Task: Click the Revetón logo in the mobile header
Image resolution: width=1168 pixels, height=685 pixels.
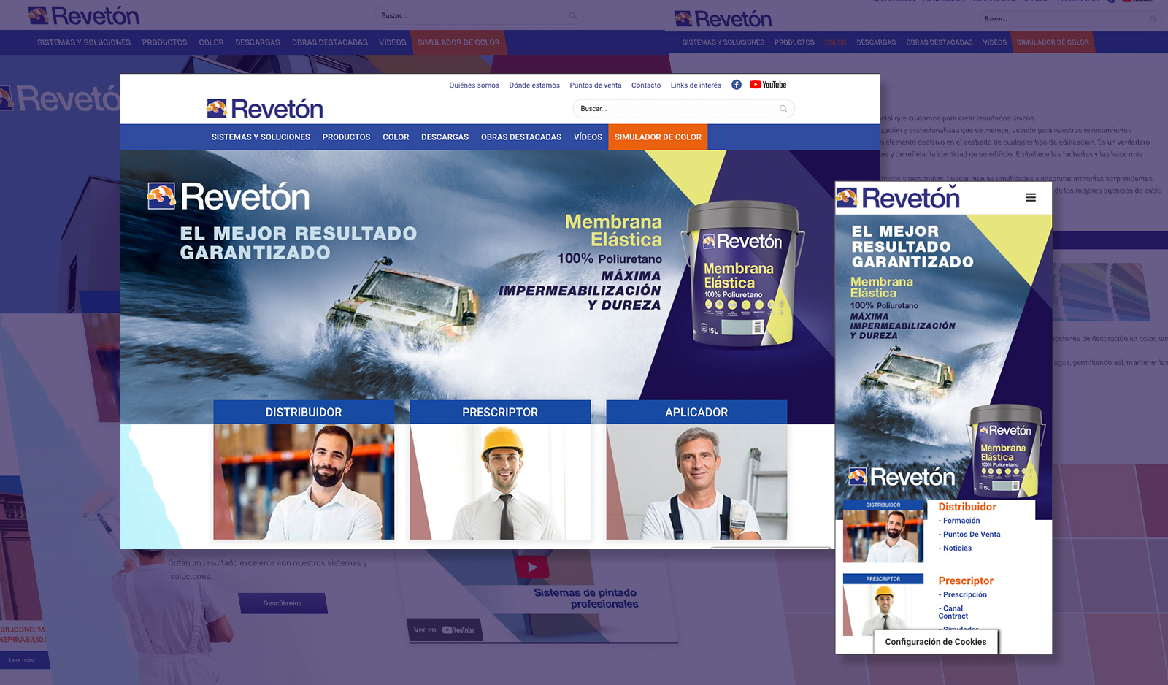Action: [x=898, y=197]
